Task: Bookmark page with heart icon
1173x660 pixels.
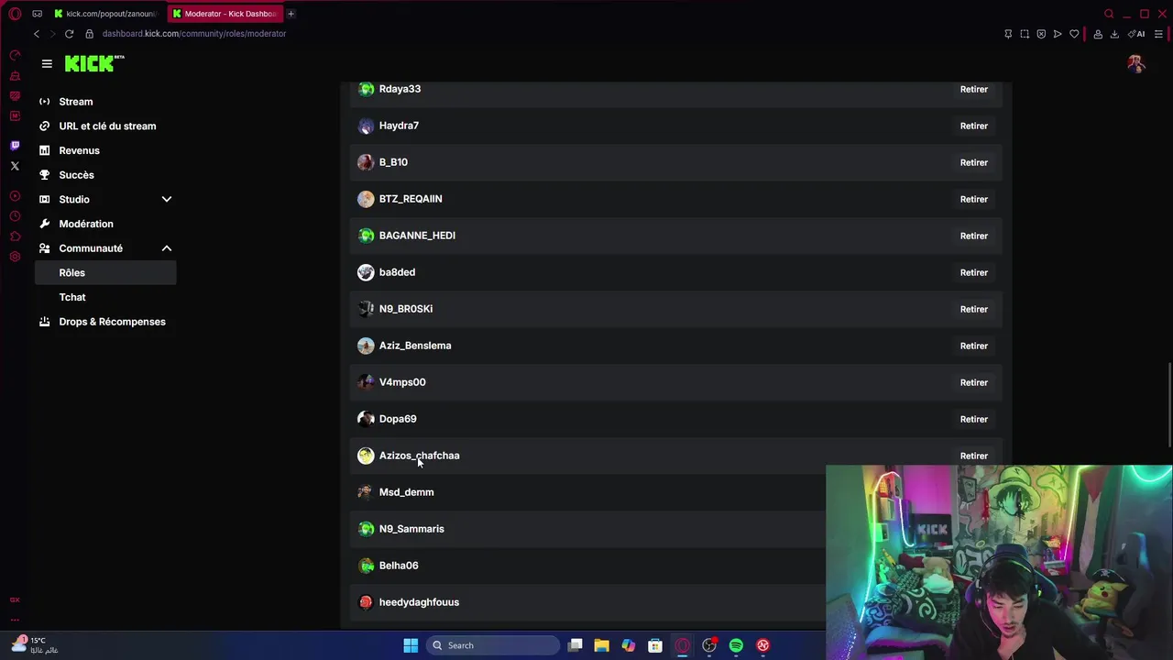Action: 1074,34
